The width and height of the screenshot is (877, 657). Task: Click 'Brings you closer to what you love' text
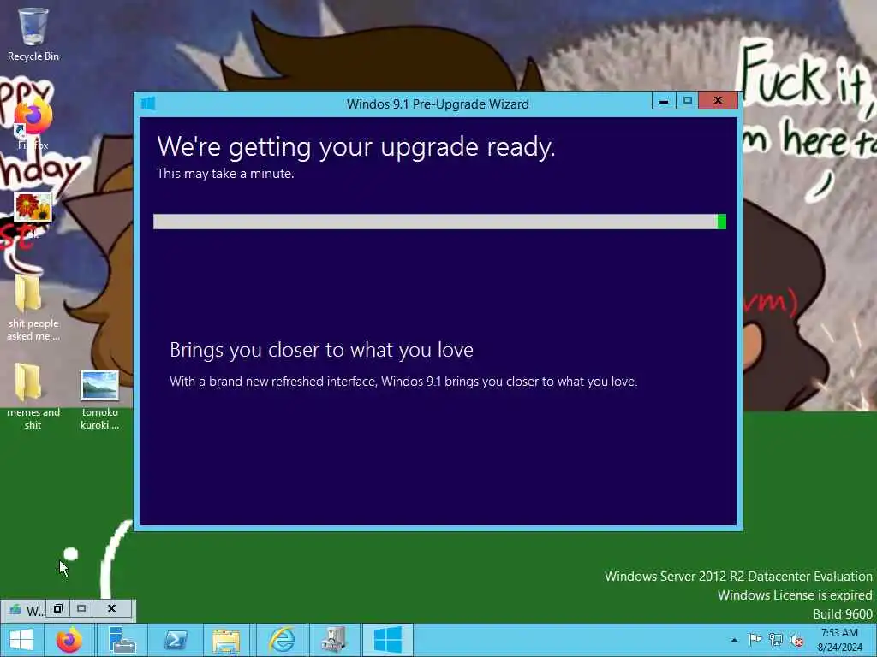(x=322, y=350)
